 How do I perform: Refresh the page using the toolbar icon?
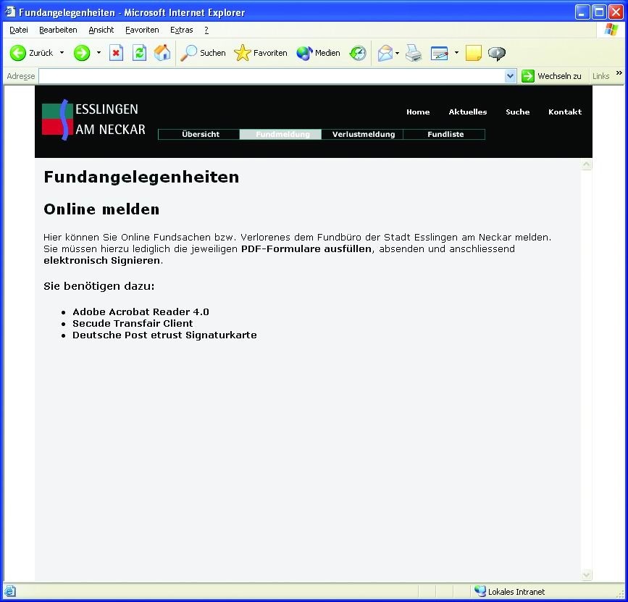(x=139, y=53)
